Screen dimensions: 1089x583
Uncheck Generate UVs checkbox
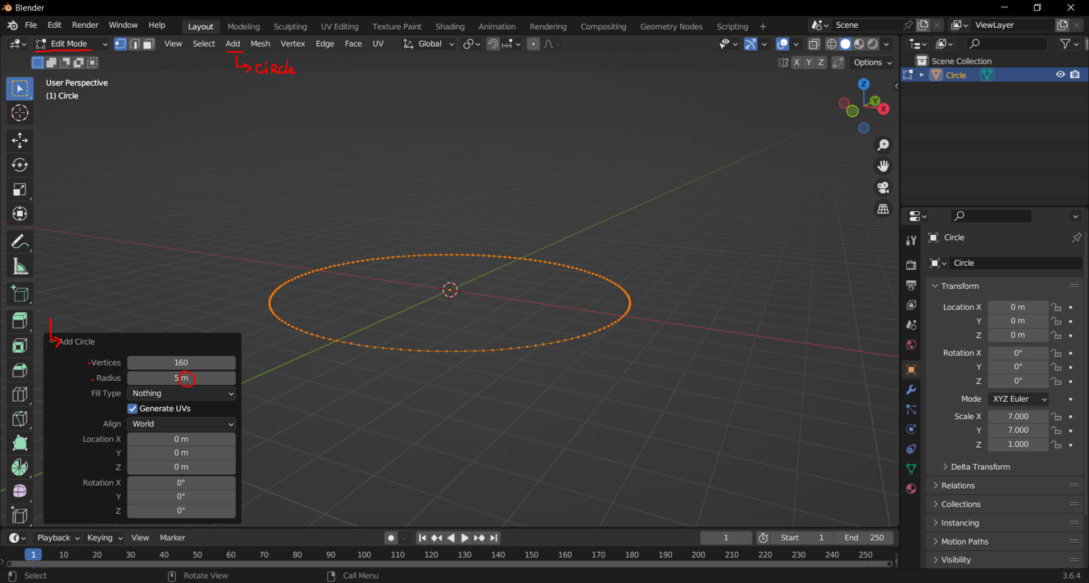pos(132,409)
